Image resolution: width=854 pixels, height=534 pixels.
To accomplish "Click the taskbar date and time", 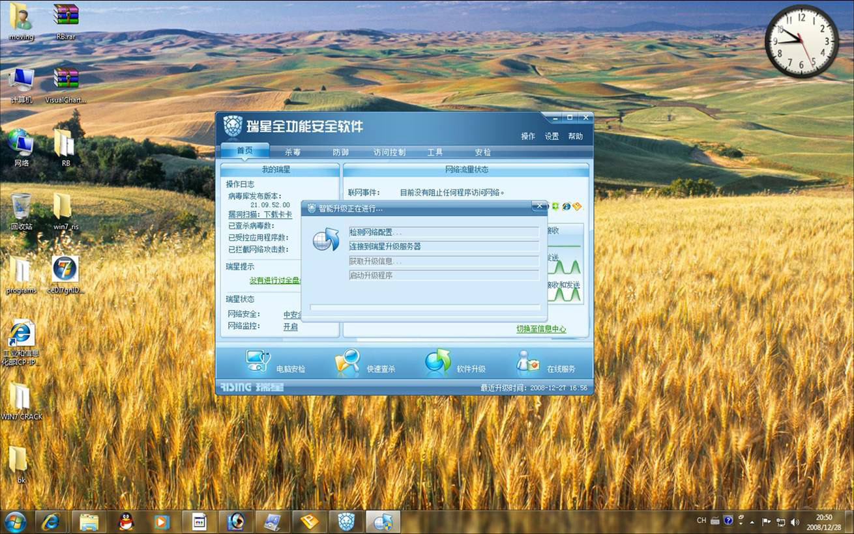I will tap(824, 522).
